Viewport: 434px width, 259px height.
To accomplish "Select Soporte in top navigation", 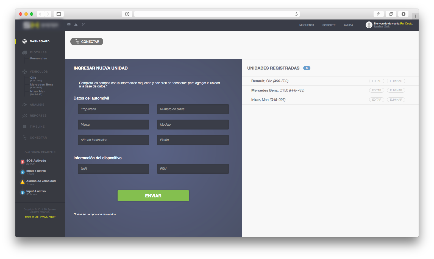I will coord(329,25).
